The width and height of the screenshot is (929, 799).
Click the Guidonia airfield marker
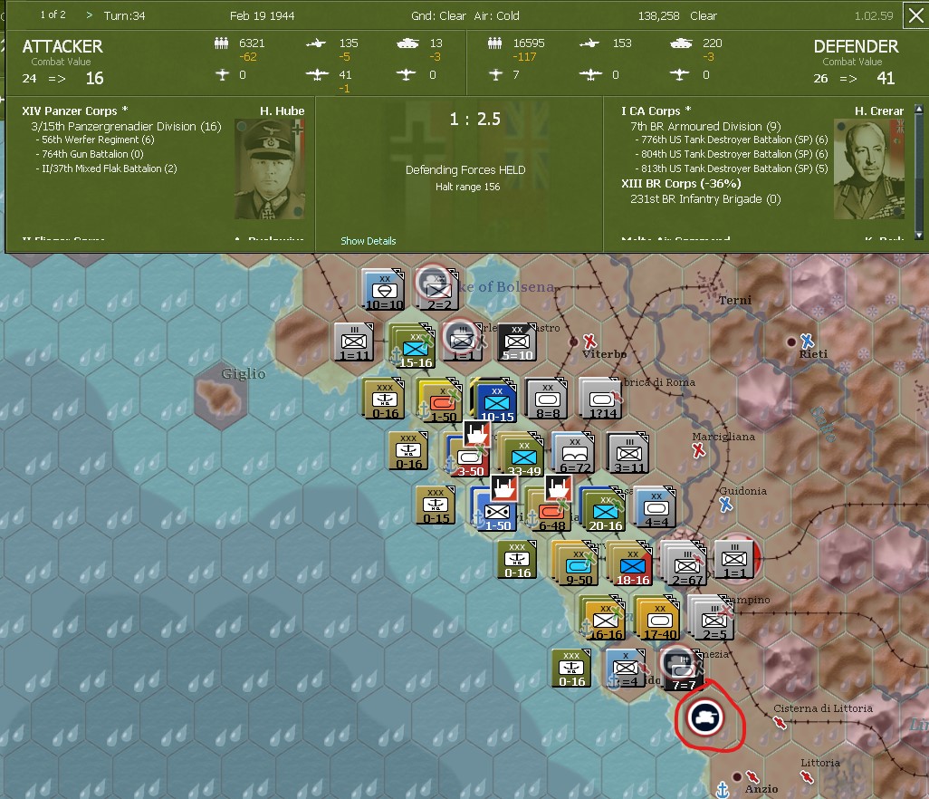(x=726, y=505)
